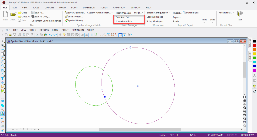Expand the Recent Files dropdown

[226, 13]
